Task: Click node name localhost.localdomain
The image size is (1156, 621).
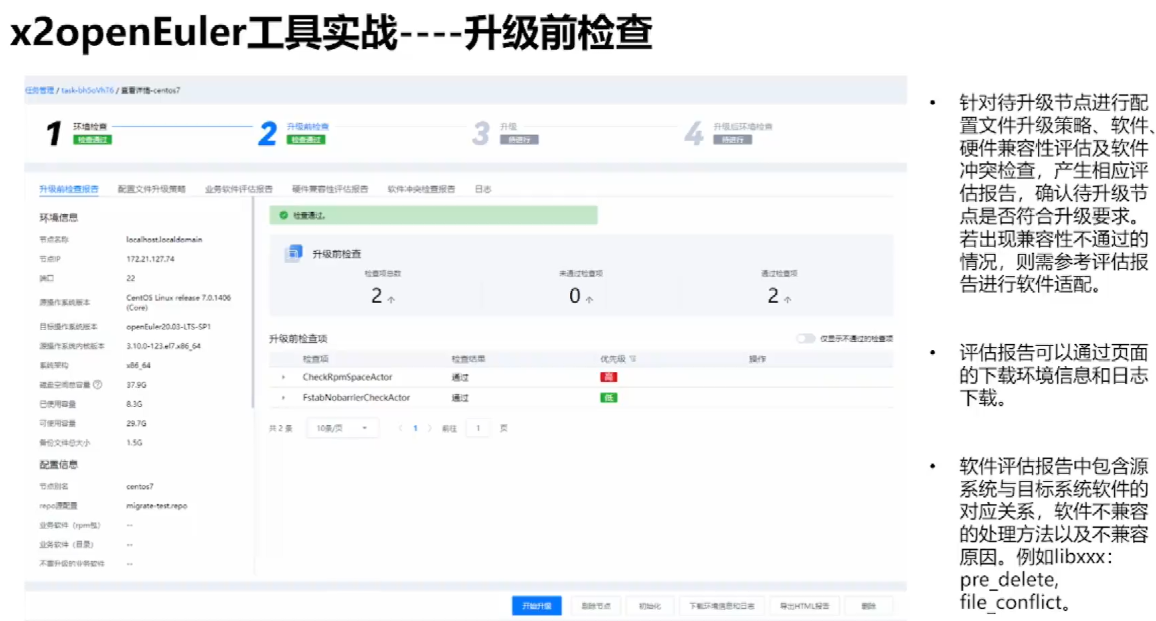Action: coord(164,239)
